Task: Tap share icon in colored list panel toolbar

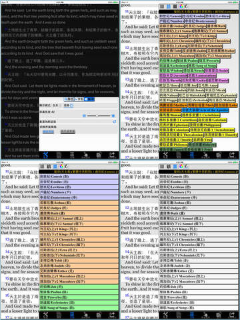Action: pos(112,315)
